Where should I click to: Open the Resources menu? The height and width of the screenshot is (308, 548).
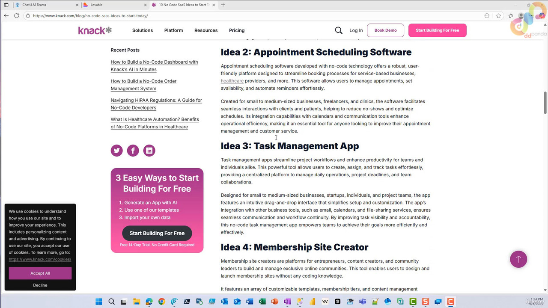[x=206, y=30]
